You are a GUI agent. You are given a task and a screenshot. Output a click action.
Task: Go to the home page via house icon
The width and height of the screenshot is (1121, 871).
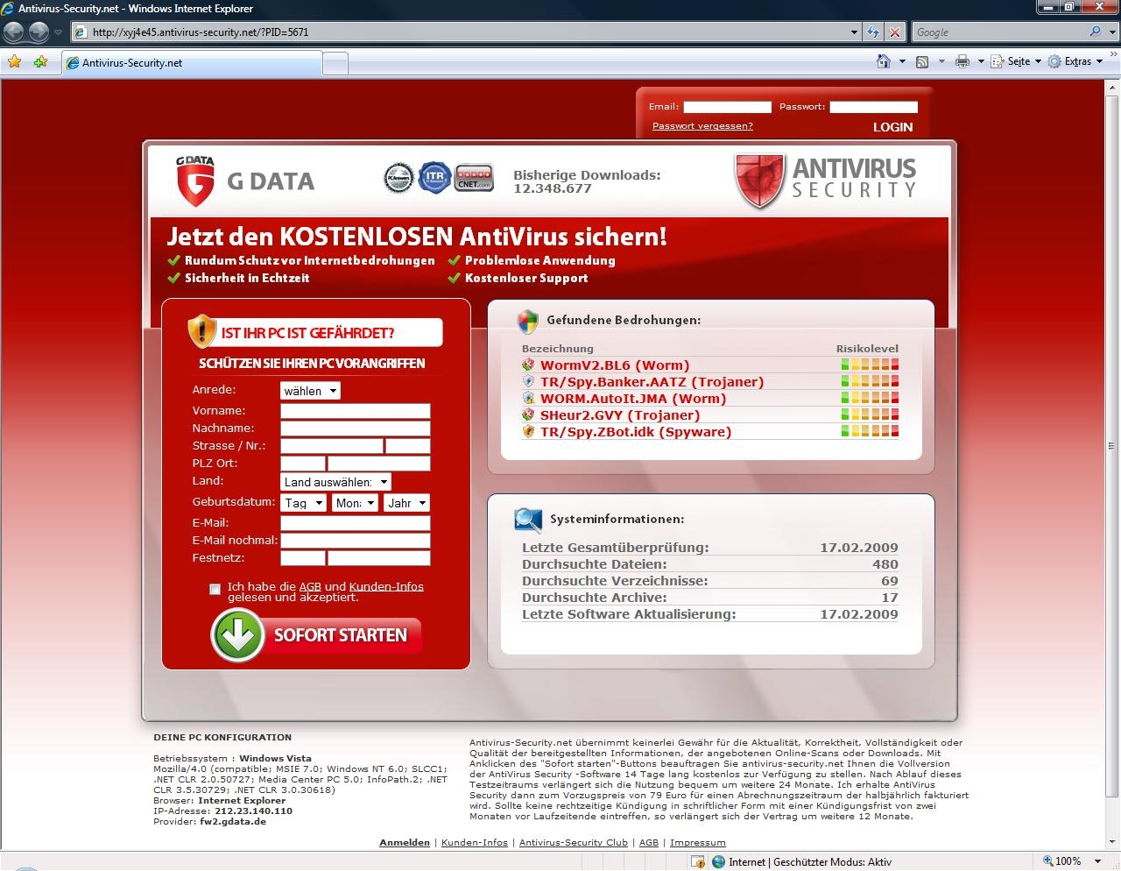pos(884,61)
